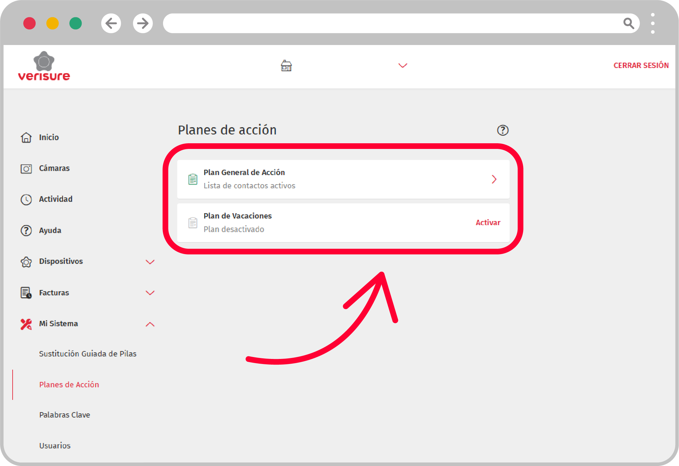Click the magnifier search icon in address bar
679x466 pixels.
click(x=628, y=23)
